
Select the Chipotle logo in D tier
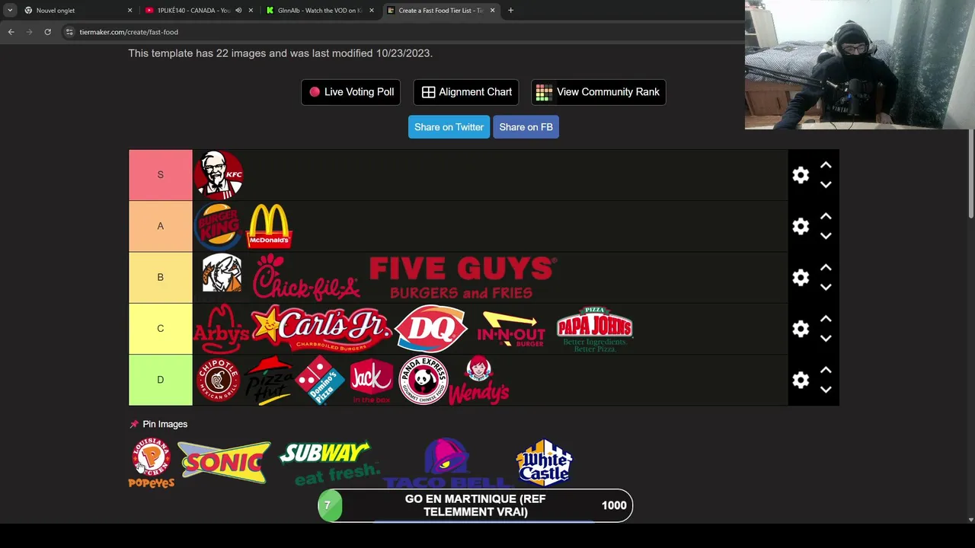(x=219, y=380)
